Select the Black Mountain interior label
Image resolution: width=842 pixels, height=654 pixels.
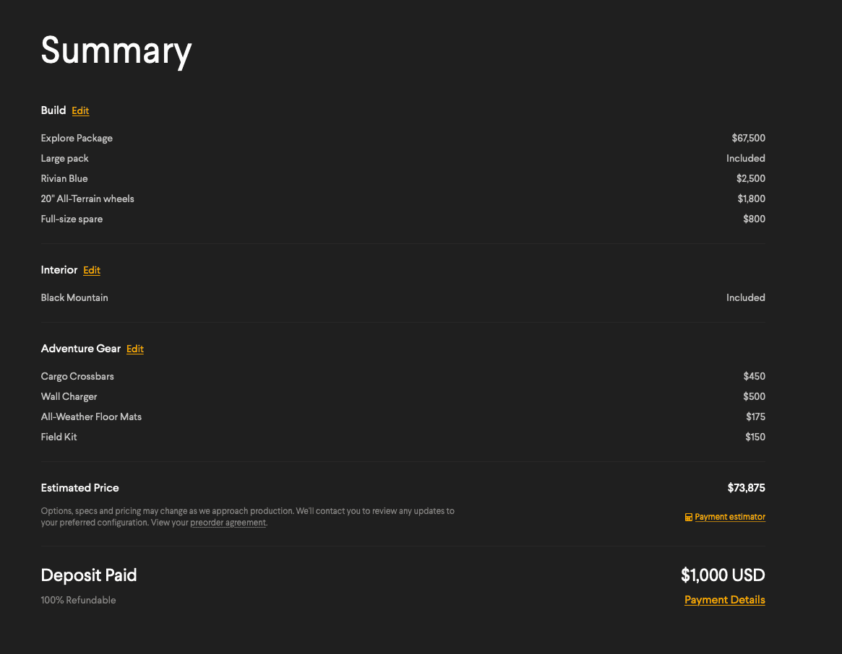74,297
